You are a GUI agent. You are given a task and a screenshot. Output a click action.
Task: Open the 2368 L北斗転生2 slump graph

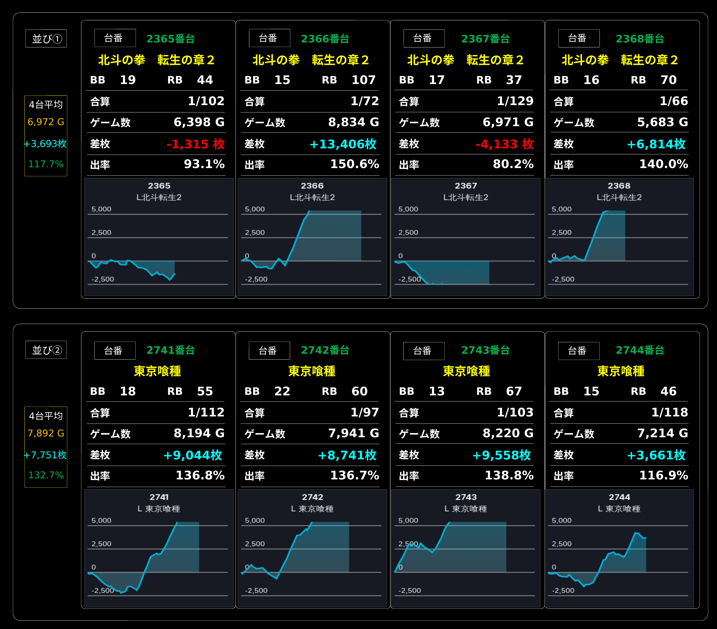(619, 237)
